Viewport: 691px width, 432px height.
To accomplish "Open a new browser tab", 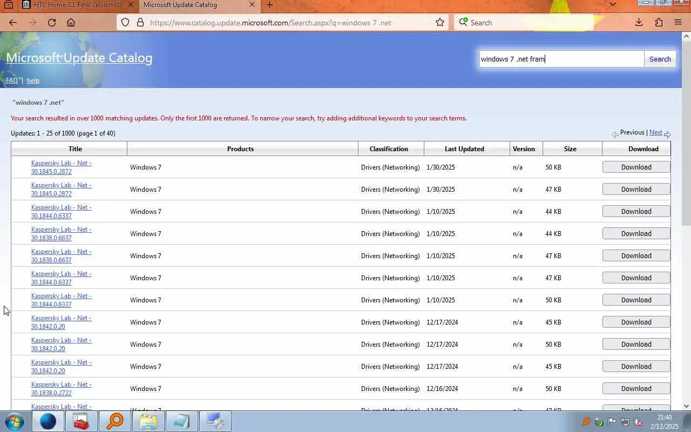I will [x=269, y=5].
